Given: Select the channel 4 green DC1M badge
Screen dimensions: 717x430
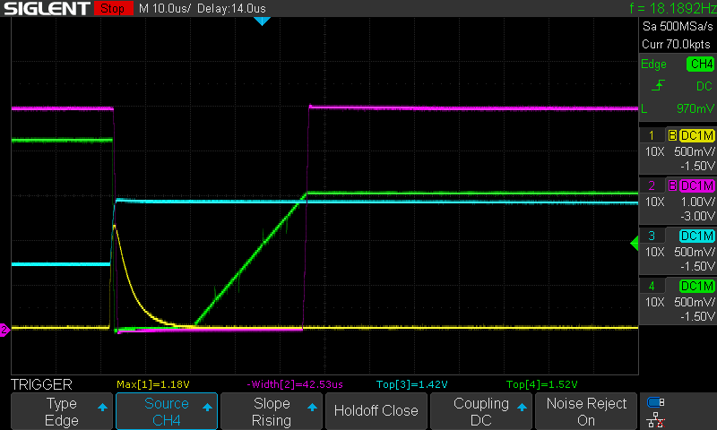Looking at the screenshot, I should 698,286.
